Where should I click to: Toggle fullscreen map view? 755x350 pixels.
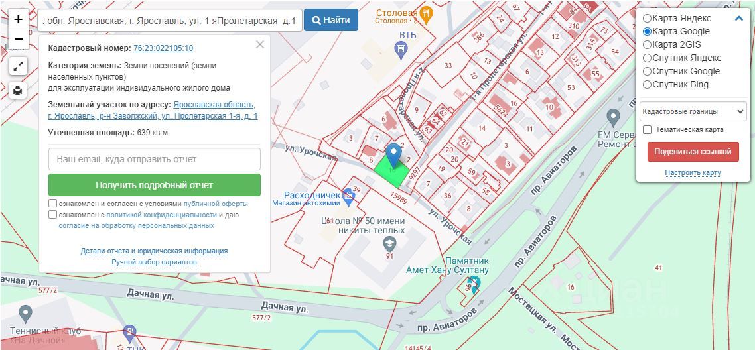(x=18, y=66)
